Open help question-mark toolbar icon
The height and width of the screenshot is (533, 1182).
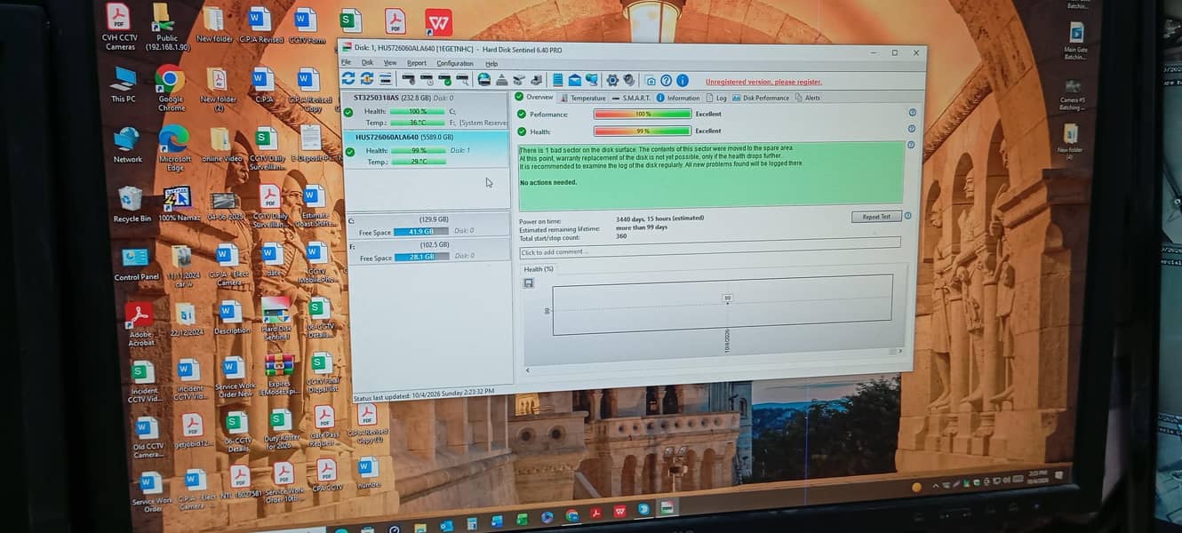click(x=667, y=81)
